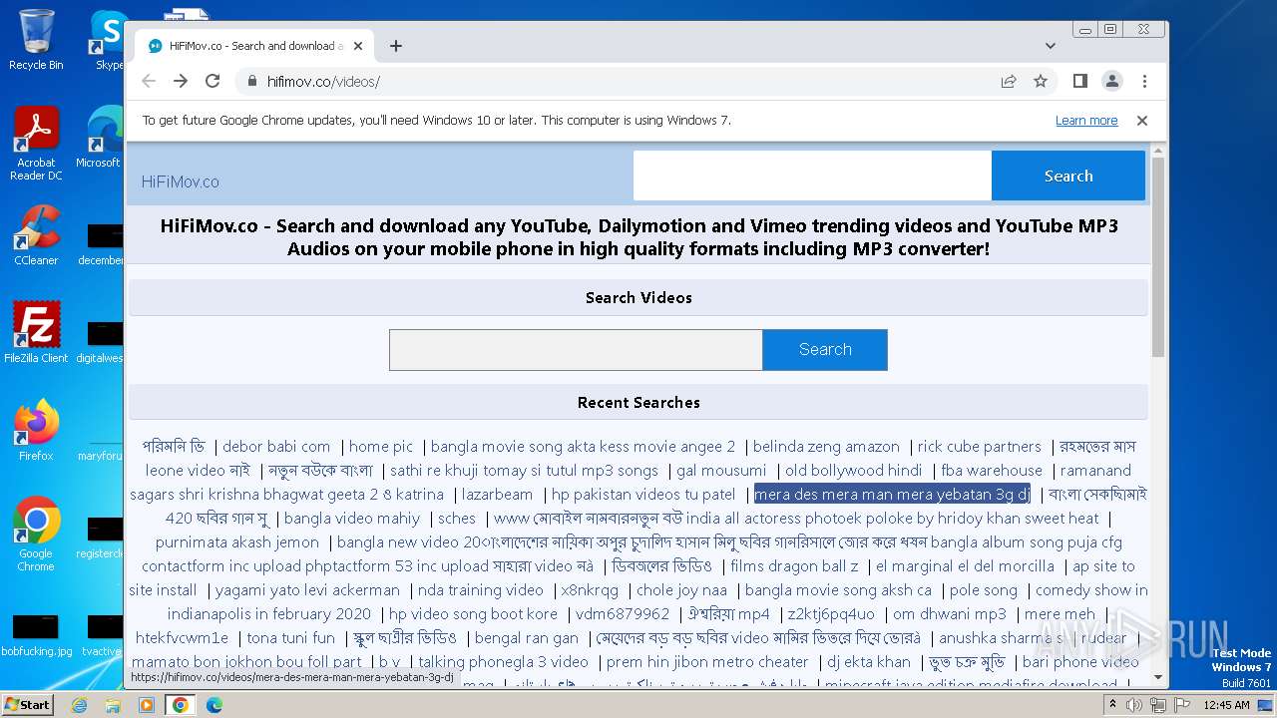
Task: Open the 'nda training video' link
Action: pyautogui.click(x=480, y=590)
